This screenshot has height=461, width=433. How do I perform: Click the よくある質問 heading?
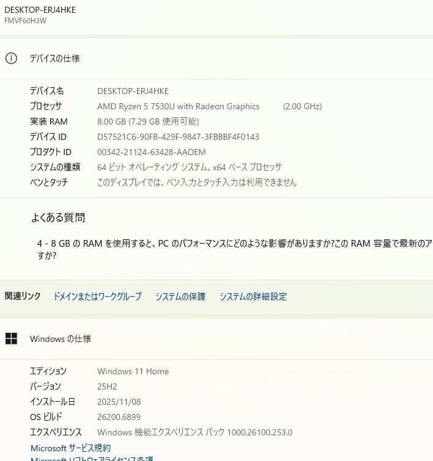tap(58, 217)
